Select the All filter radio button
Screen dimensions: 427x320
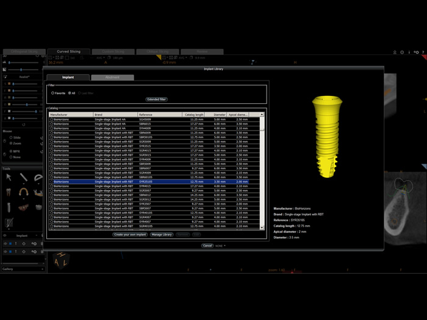(70, 93)
